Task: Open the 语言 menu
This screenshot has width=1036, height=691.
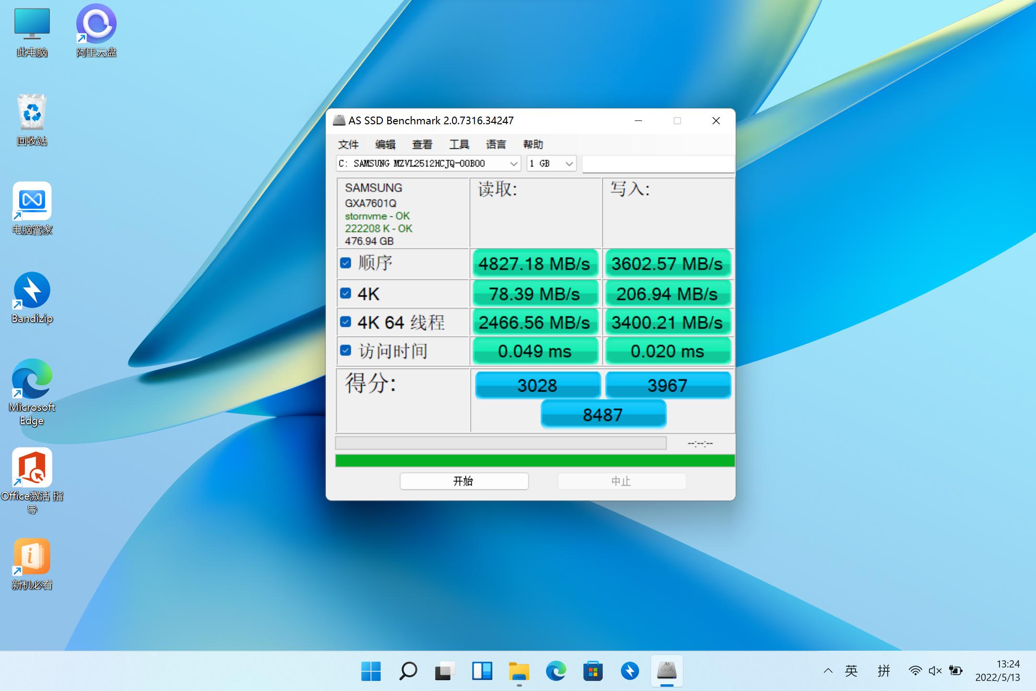Action: [496, 144]
